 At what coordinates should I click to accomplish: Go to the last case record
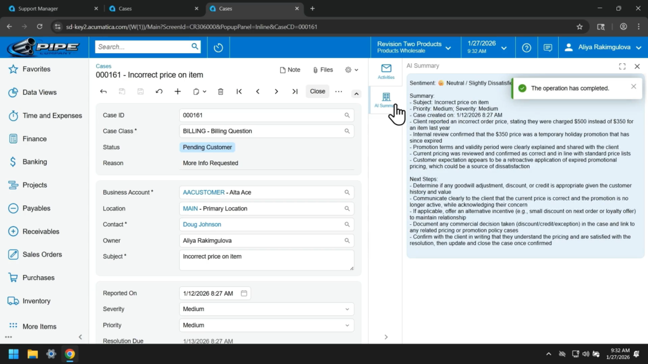[295, 92]
